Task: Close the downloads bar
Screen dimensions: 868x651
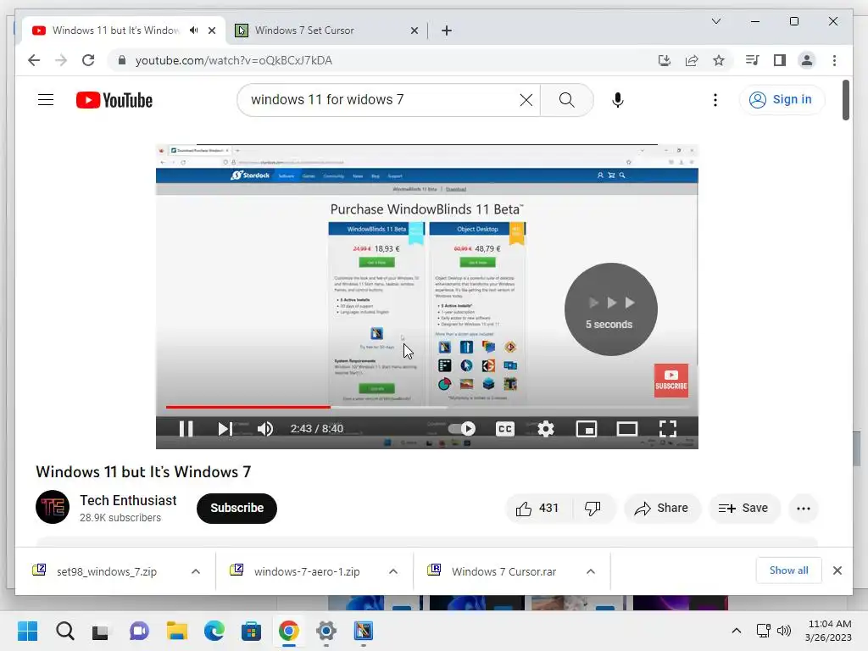Action: pos(837,570)
